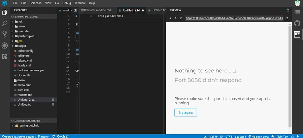Click the preview pane vertical scrollbar

(x=290, y=76)
